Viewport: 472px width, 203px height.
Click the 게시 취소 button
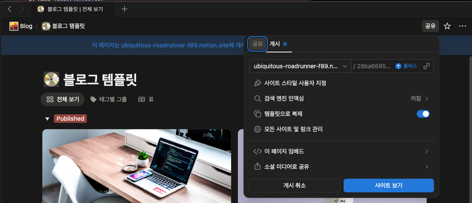[x=294, y=186]
